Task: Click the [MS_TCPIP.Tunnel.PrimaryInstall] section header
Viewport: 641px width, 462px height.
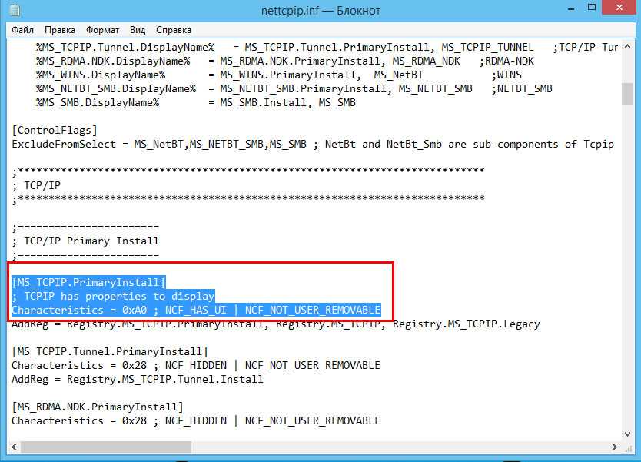Action: coord(109,351)
